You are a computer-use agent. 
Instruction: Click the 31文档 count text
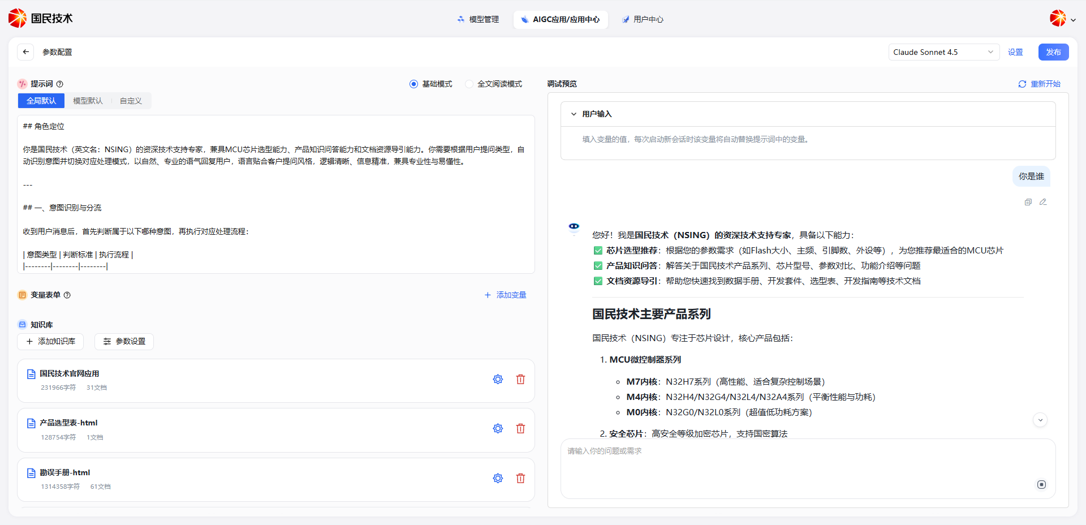(x=97, y=388)
